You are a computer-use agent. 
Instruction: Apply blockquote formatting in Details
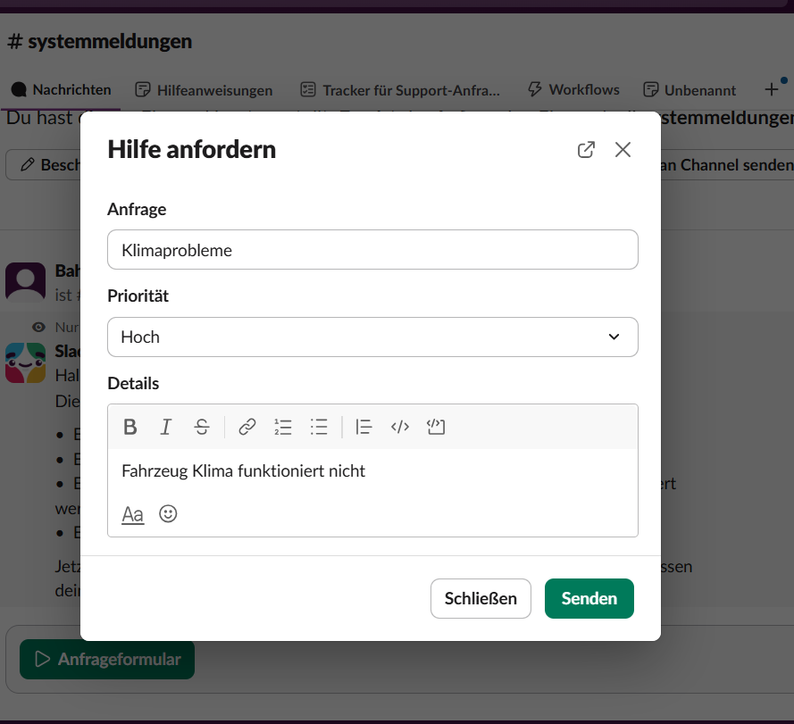pos(364,427)
